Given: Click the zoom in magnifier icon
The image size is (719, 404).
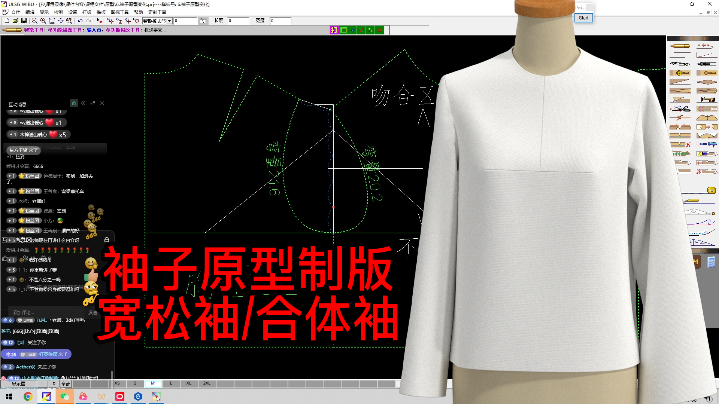Looking at the screenshot, I should click(43, 21).
